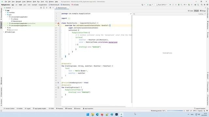Click the Rendering preview progress bar
209x117 pixels.
(175, 110)
